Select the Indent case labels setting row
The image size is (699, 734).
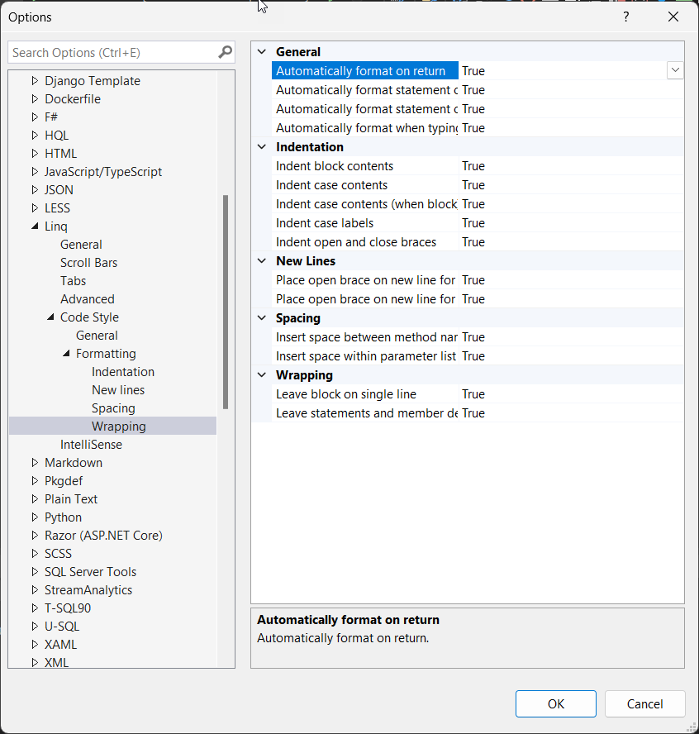(x=324, y=222)
